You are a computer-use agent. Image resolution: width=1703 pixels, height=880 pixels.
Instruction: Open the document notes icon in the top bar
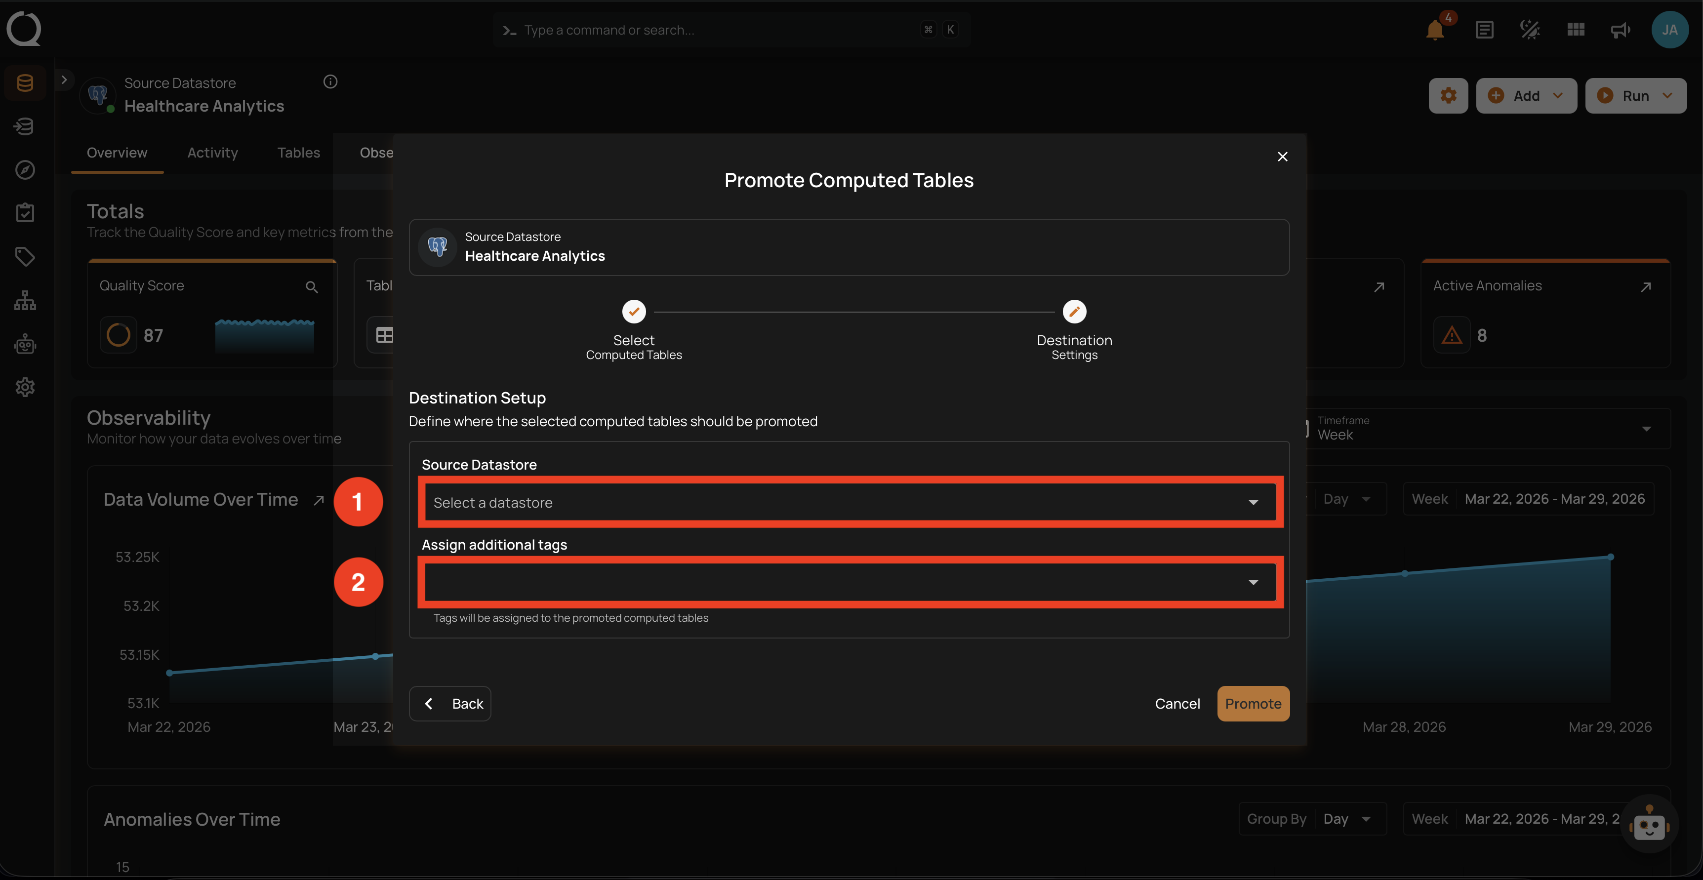click(1484, 30)
